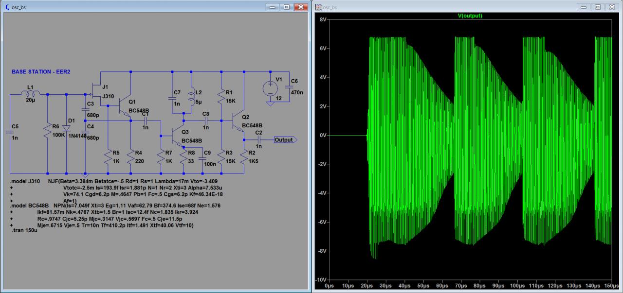Viewport: 623px width, 293px height.
Task: Click the BASE STATION - EER2 title text
Action: pyautogui.click(x=41, y=72)
